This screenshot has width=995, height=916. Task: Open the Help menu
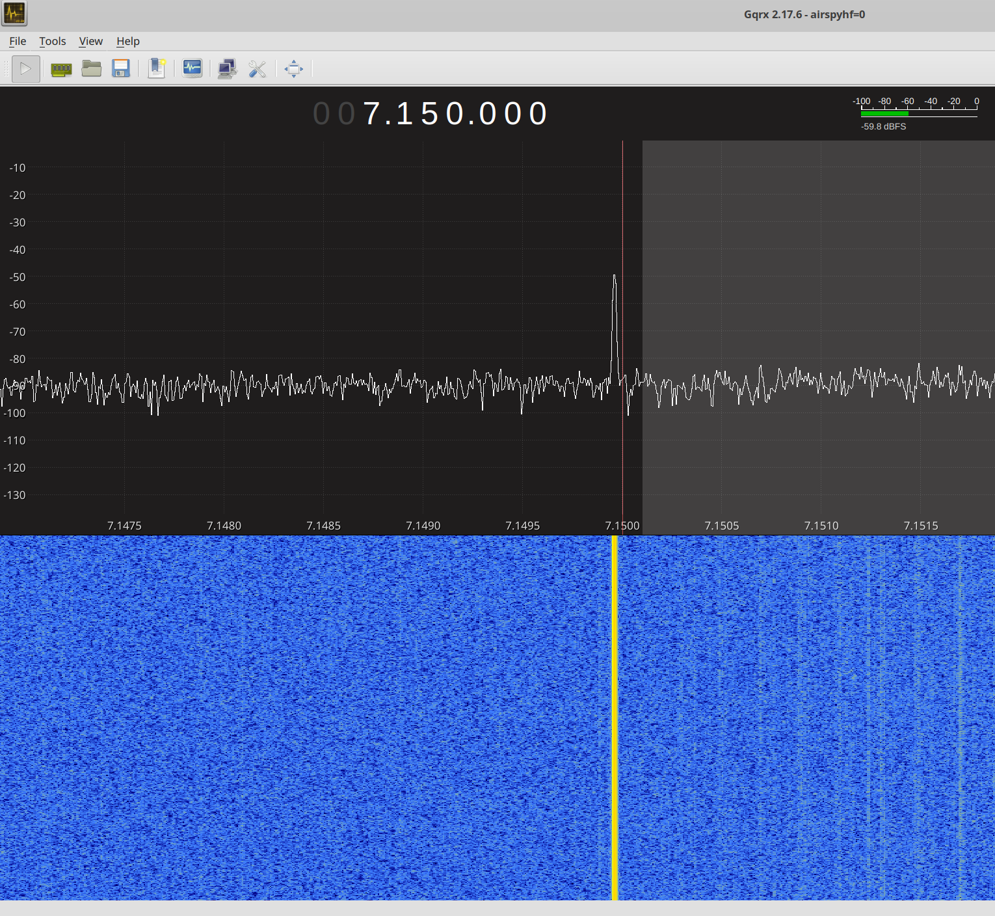click(x=127, y=41)
